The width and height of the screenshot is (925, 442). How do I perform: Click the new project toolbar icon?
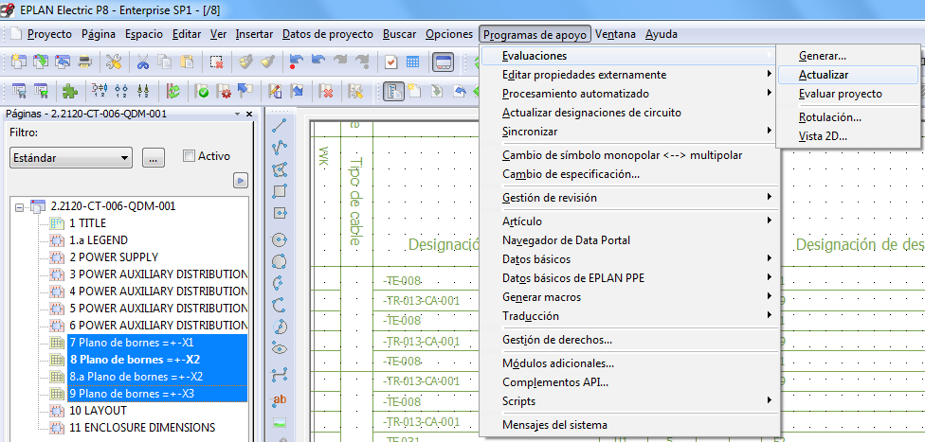(19, 62)
